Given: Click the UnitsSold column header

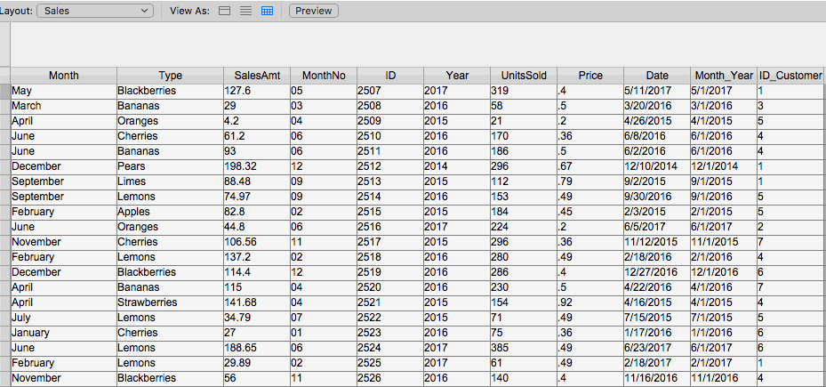Looking at the screenshot, I should click(x=524, y=76).
